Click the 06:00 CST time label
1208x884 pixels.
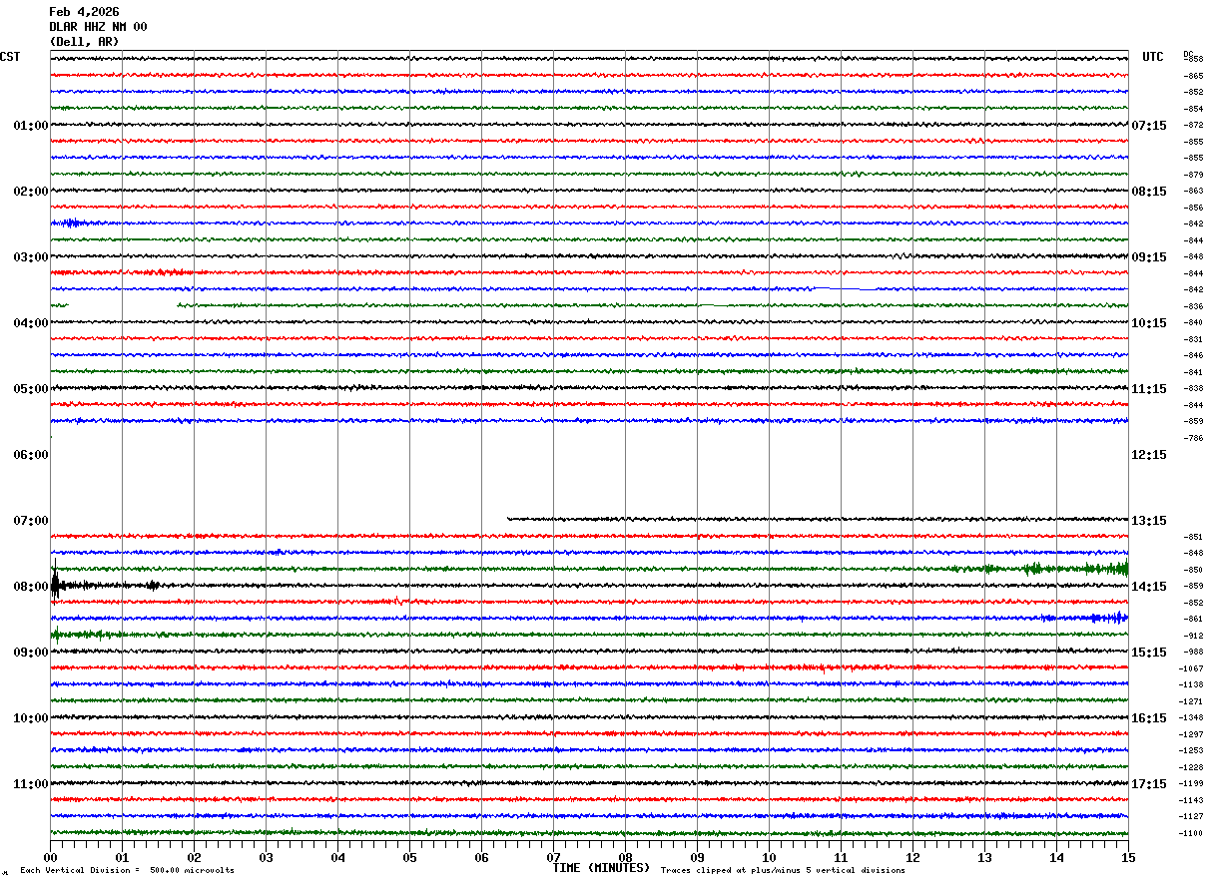coord(30,455)
